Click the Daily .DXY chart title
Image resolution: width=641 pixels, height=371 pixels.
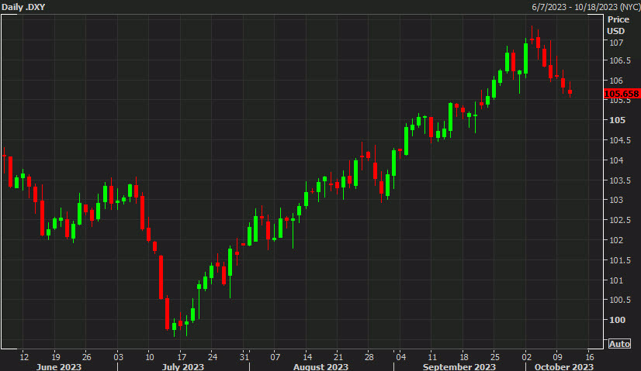pos(23,7)
